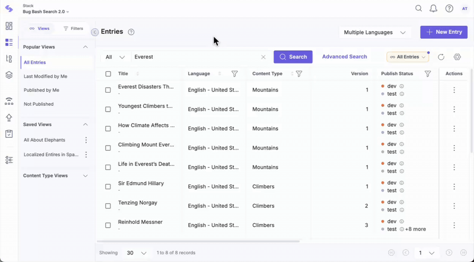Select the Not Published view
The image size is (474, 262).
tap(39, 104)
